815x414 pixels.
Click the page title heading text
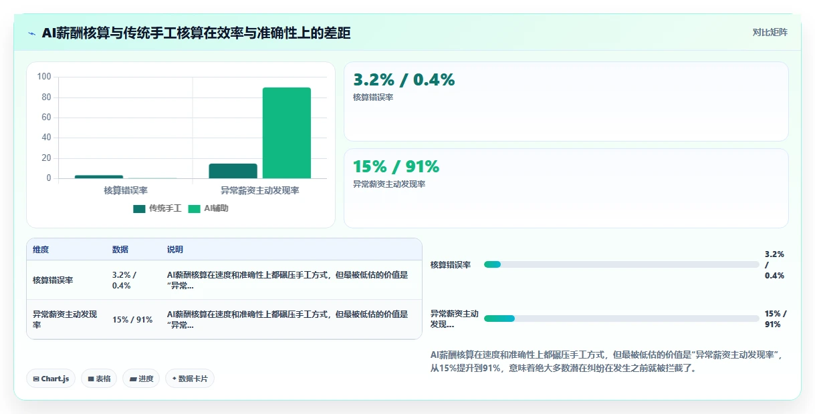pyautogui.click(x=197, y=33)
